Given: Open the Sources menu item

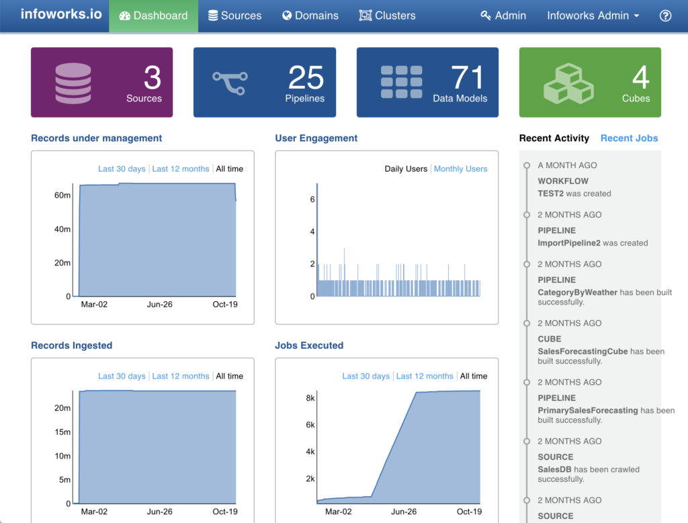Looking at the screenshot, I should pyautogui.click(x=234, y=15).
